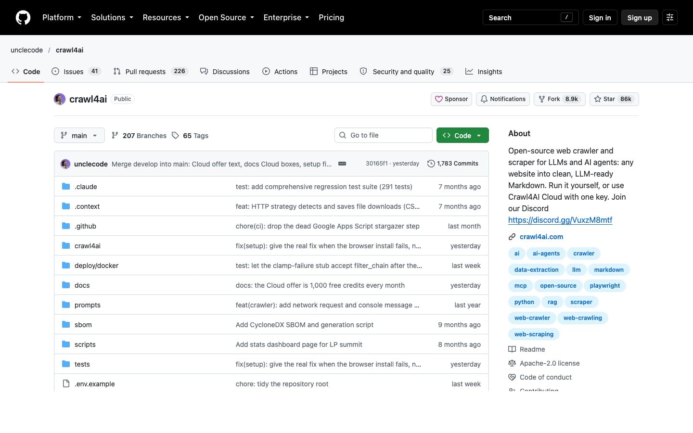The height and width of the screenshot is (433, 693).
Task: Open the Resources dropdown menu
Action: click(166, 17)
